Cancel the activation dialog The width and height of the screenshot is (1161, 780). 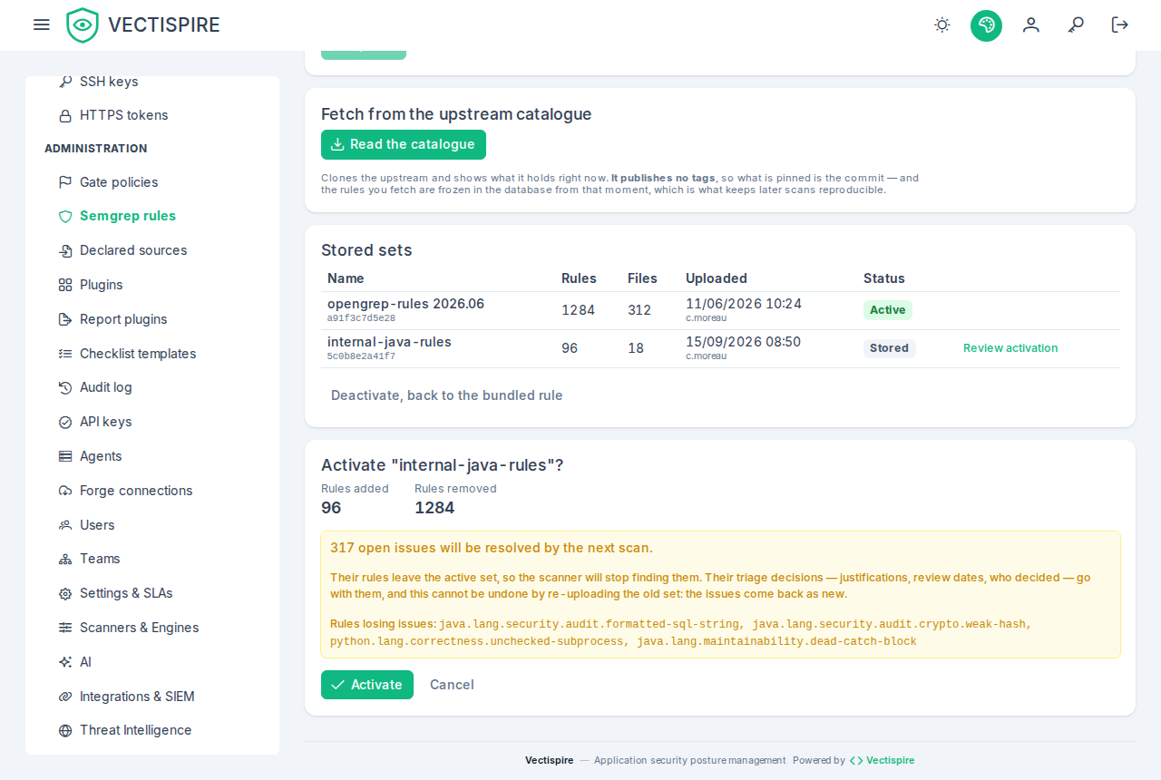[452, 685]
